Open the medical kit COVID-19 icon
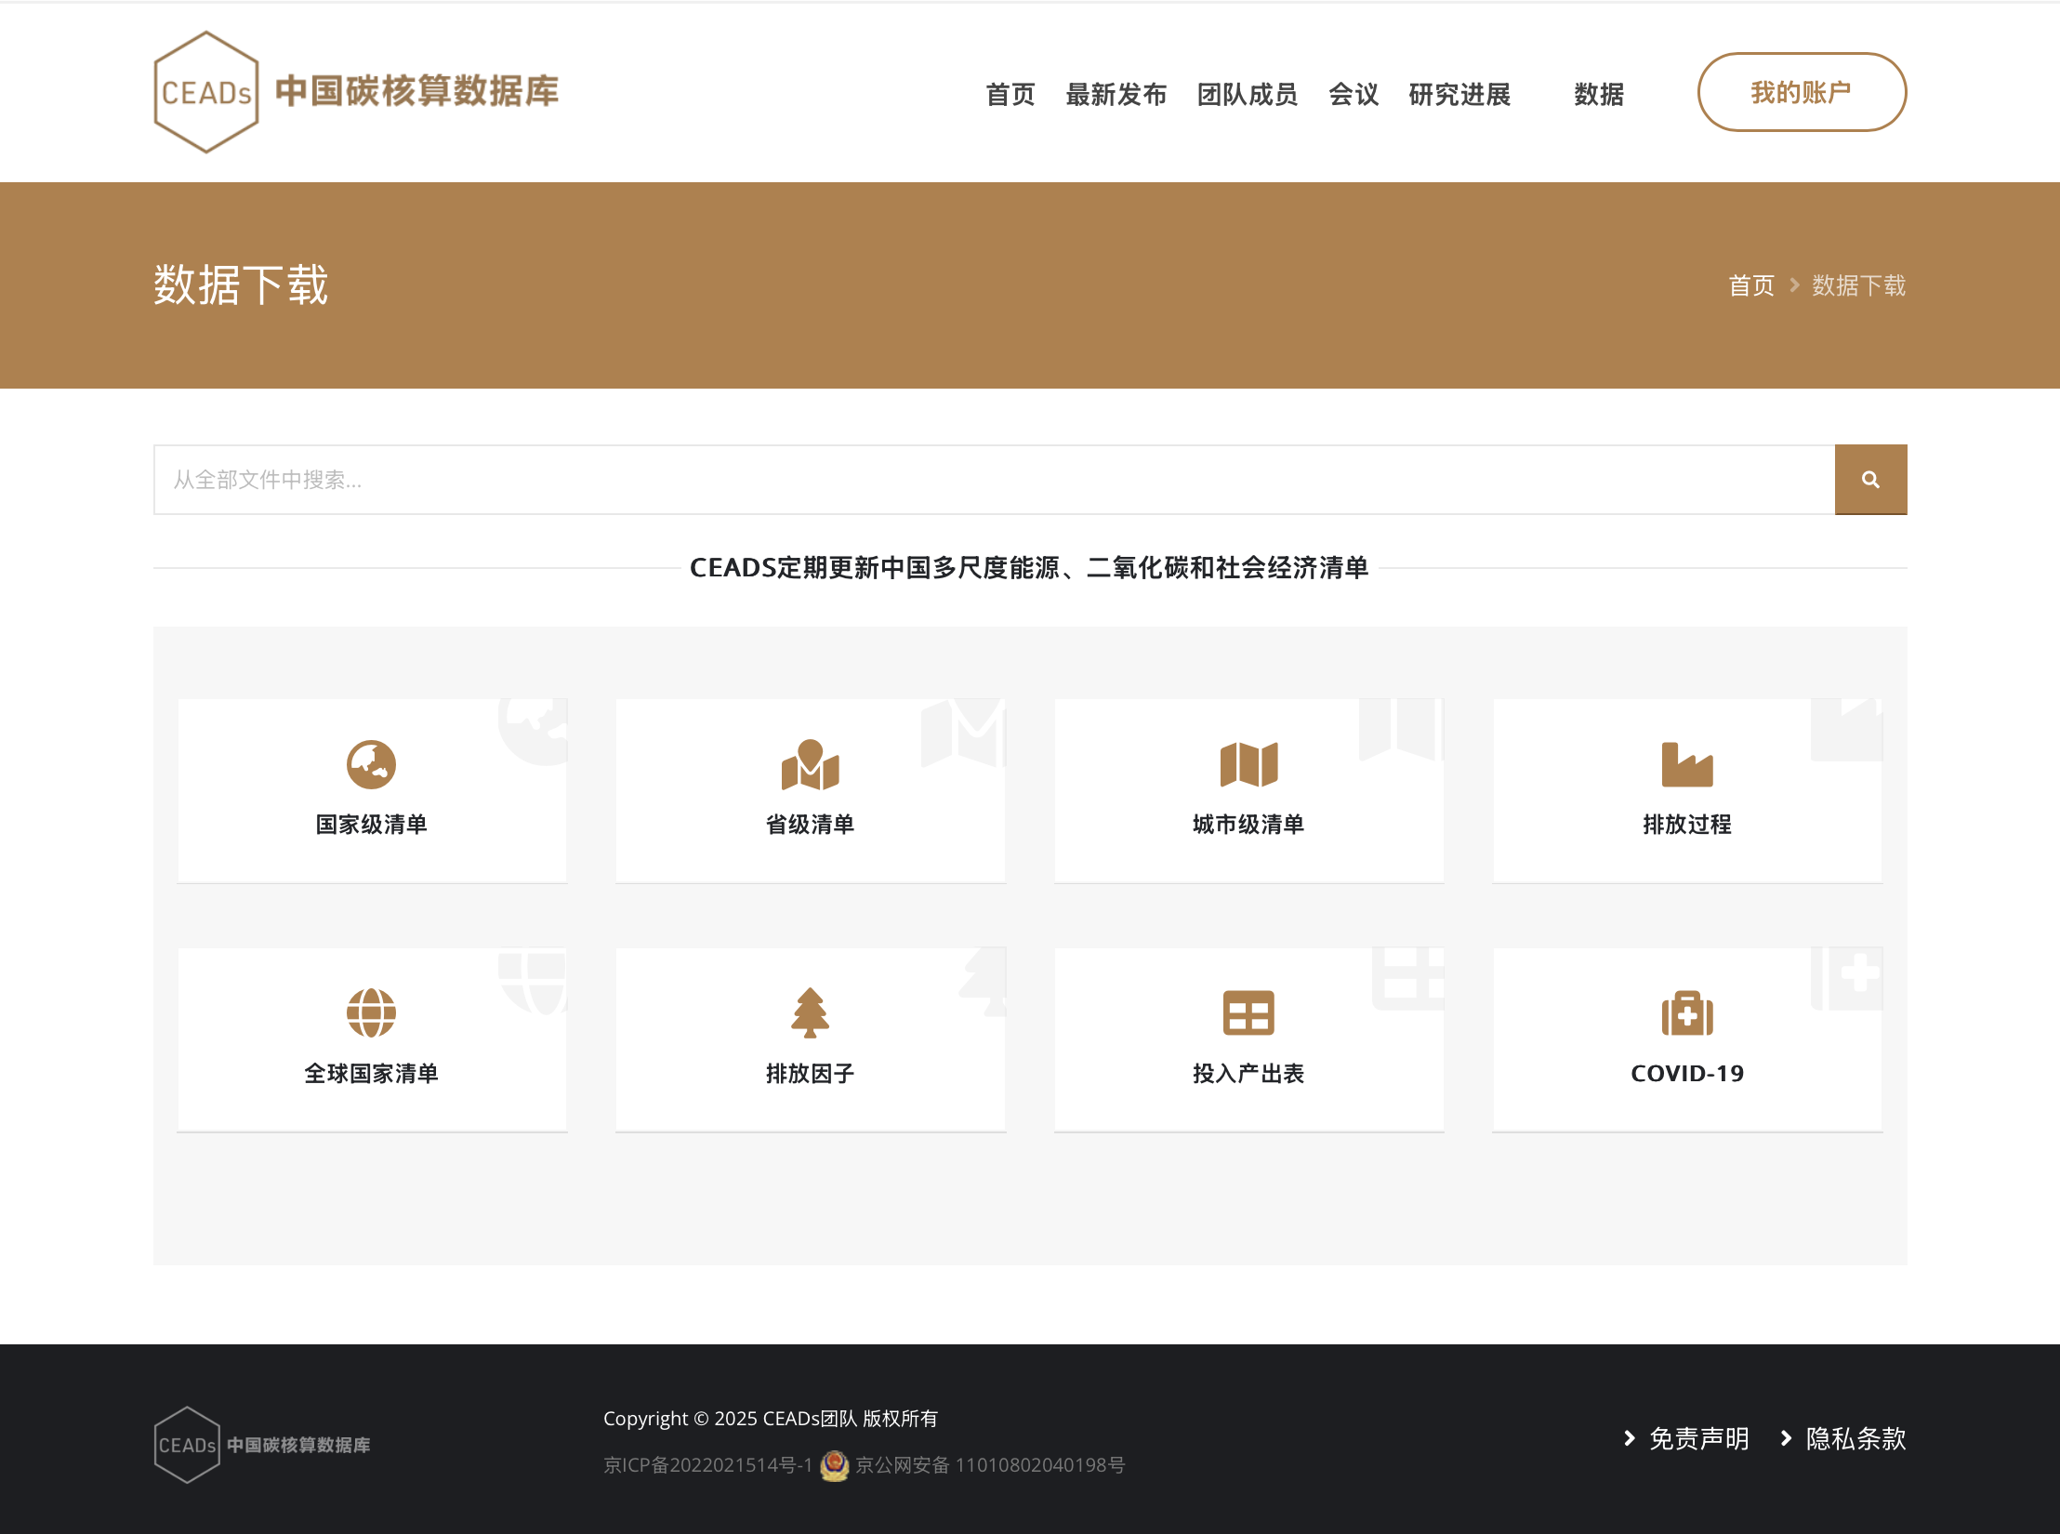Viewport: 2060px width, 1534px height. click(1686, 1012)
